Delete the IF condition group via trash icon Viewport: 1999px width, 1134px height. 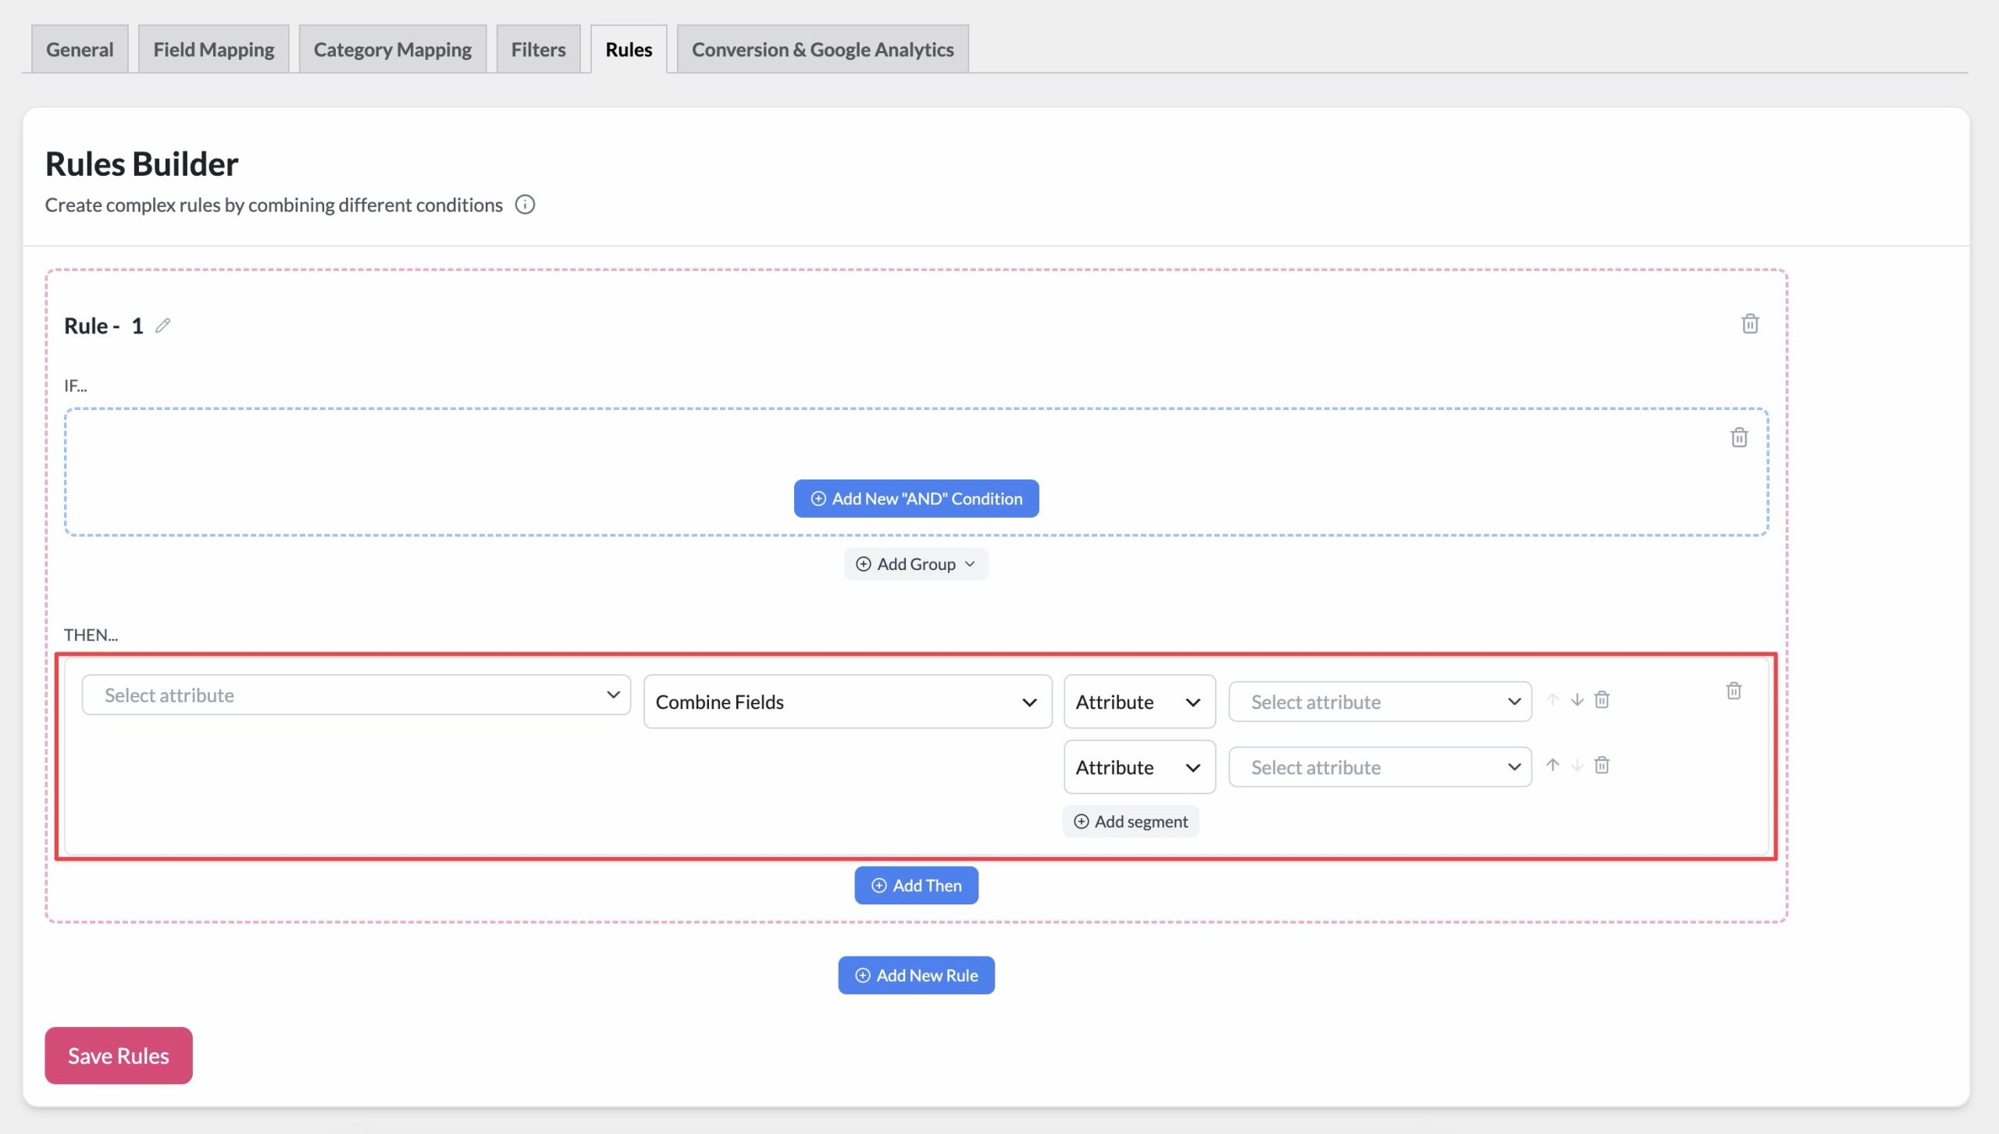(1739, 437)
